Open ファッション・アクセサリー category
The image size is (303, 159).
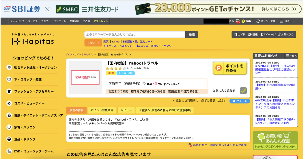click(30, 91)
